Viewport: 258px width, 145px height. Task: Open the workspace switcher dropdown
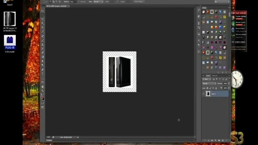coord(222,2)
